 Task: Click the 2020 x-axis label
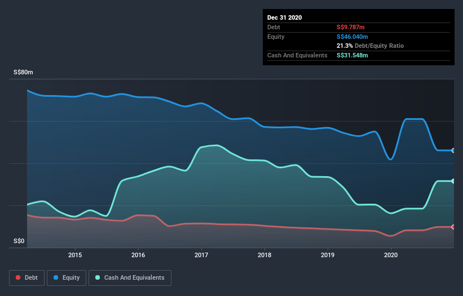[x=391, y=255]
